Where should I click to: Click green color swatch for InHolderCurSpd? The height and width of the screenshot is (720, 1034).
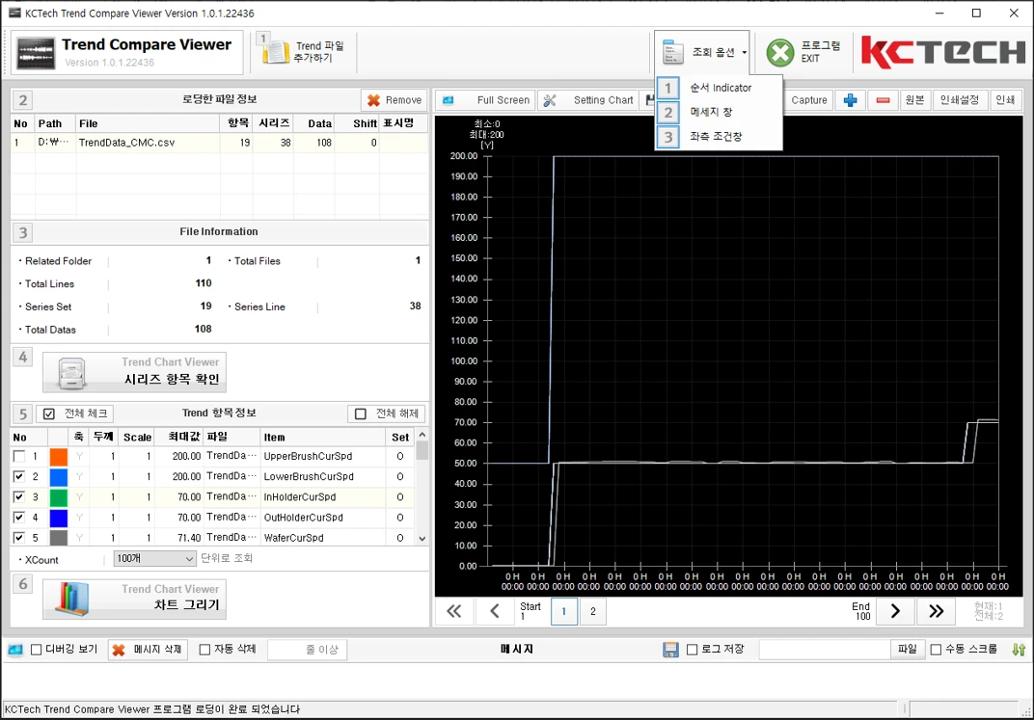(59, 496)
